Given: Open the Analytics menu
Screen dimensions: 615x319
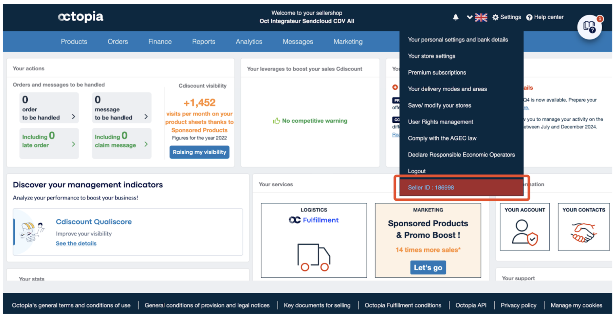Looking at the screenshot, I should tap(249, 41).
